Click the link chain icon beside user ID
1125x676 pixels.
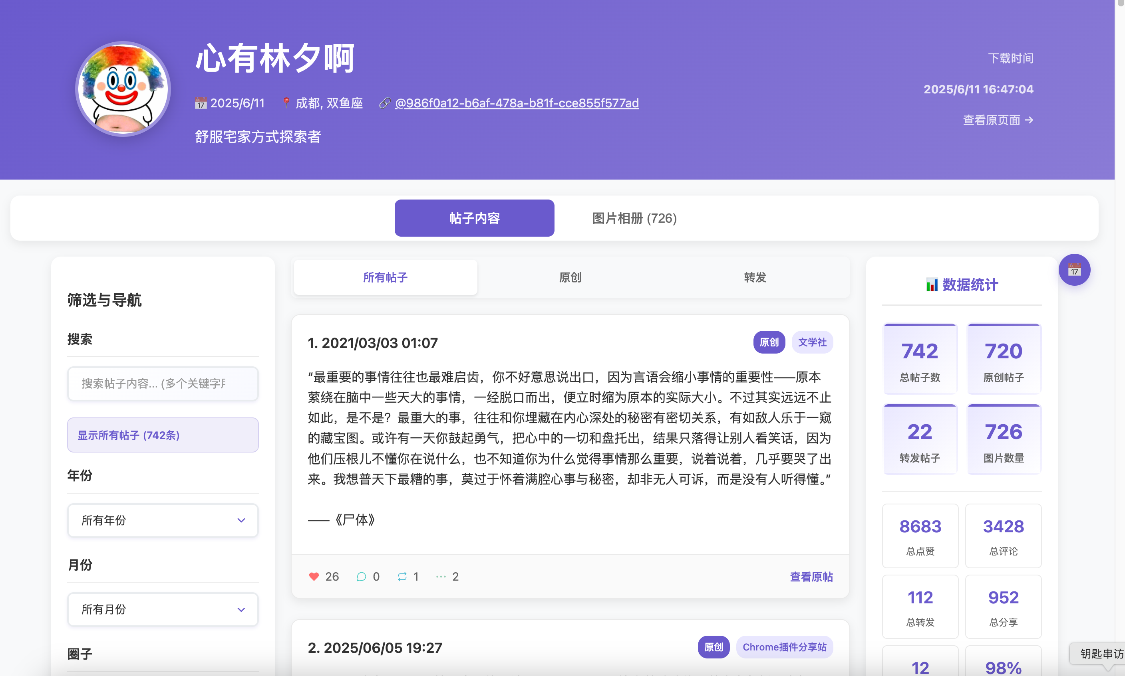click(384, 103)
